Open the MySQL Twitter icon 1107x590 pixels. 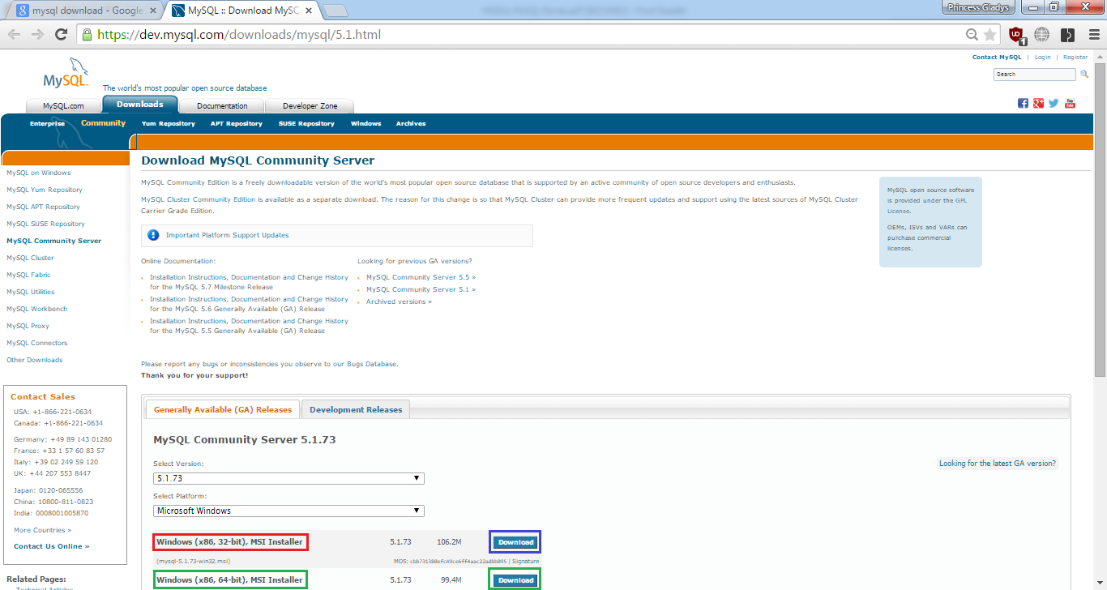1054,103
